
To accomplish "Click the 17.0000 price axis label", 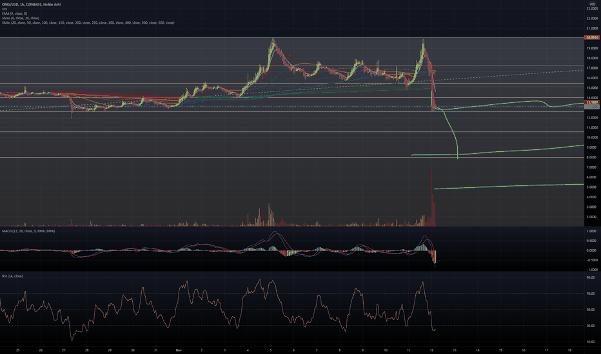I will point(592,68).
